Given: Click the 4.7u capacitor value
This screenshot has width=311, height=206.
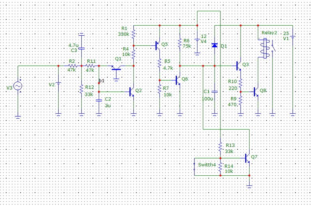Looking at the screenshot, I should pyautogui.click(x=73, y=45).
